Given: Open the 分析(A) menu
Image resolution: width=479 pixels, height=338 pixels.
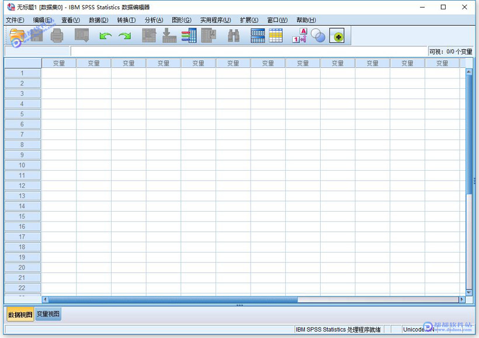Looking at the screenshot, I should click(154, 20).
